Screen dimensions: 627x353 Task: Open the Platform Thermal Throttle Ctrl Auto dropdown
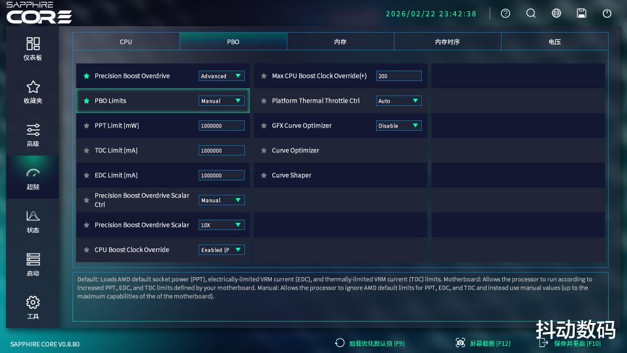(398, 101)
